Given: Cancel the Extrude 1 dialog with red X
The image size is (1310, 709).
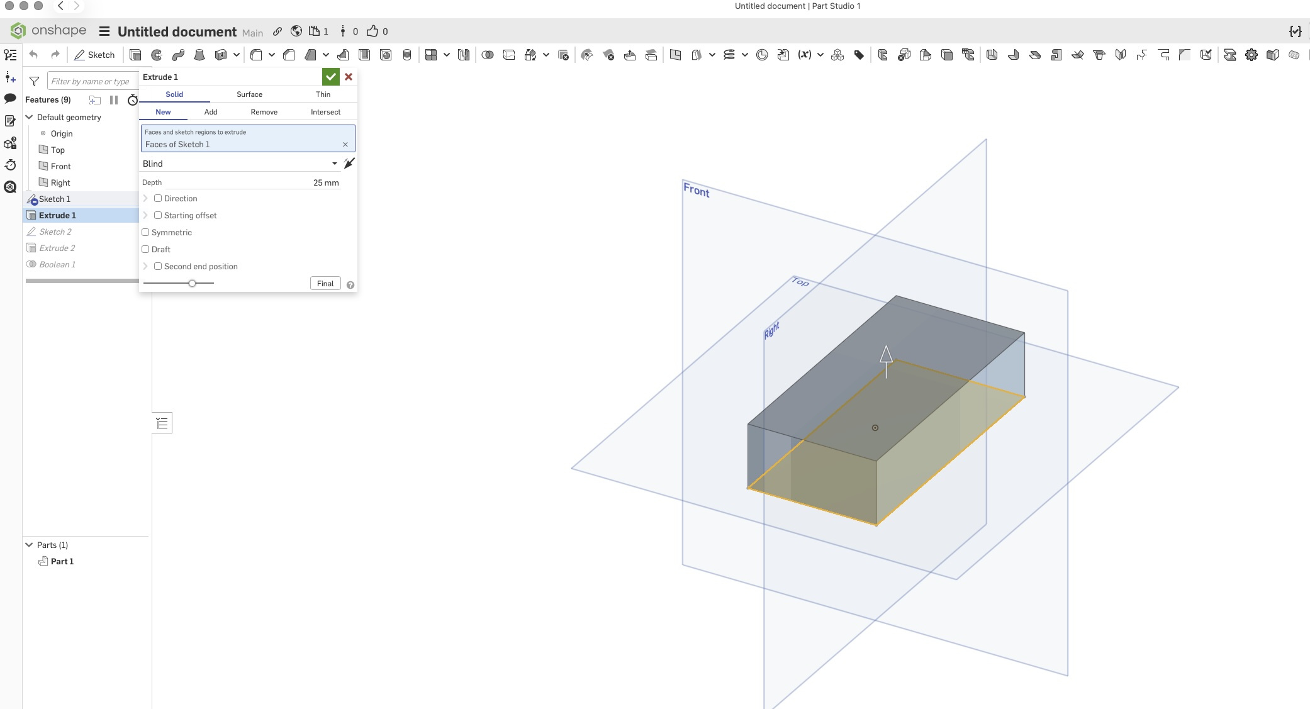Looking at the screenshot, I should tap(349, 77).
